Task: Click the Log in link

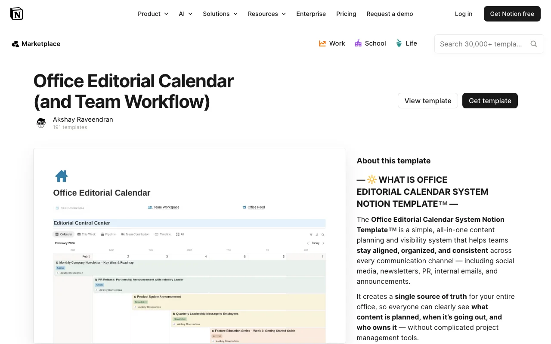Action: [464, 14]
